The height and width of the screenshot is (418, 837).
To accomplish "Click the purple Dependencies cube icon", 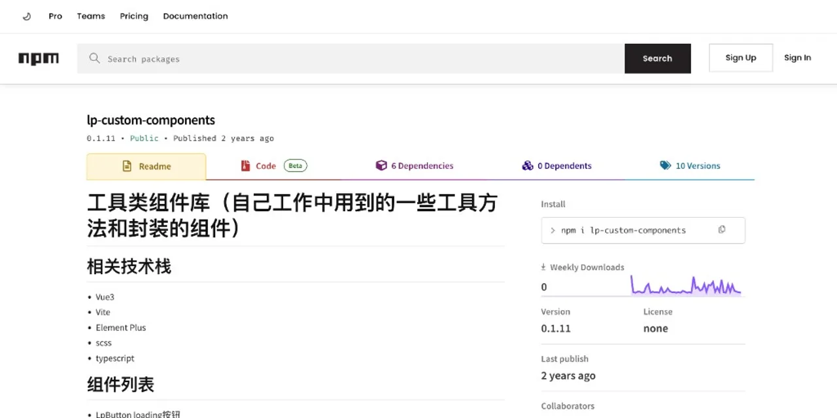I will (x=381, y=165).
